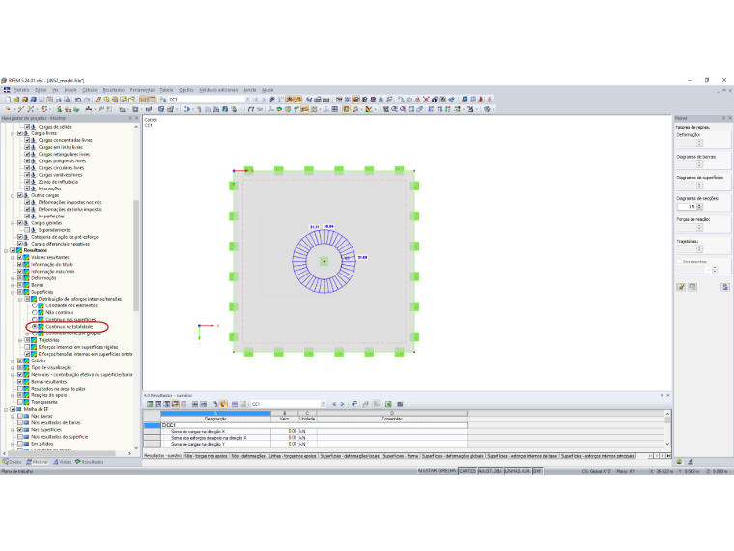Viewport: 734px width, 551px height.
Task: Switch to Nós - deformações table tab
Action: 248,456
